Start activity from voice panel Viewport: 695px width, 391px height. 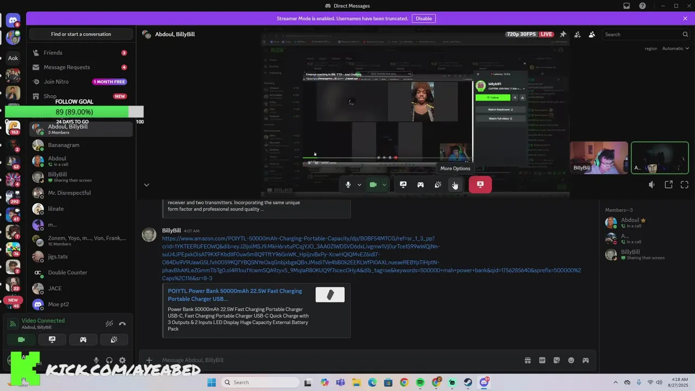83,339
